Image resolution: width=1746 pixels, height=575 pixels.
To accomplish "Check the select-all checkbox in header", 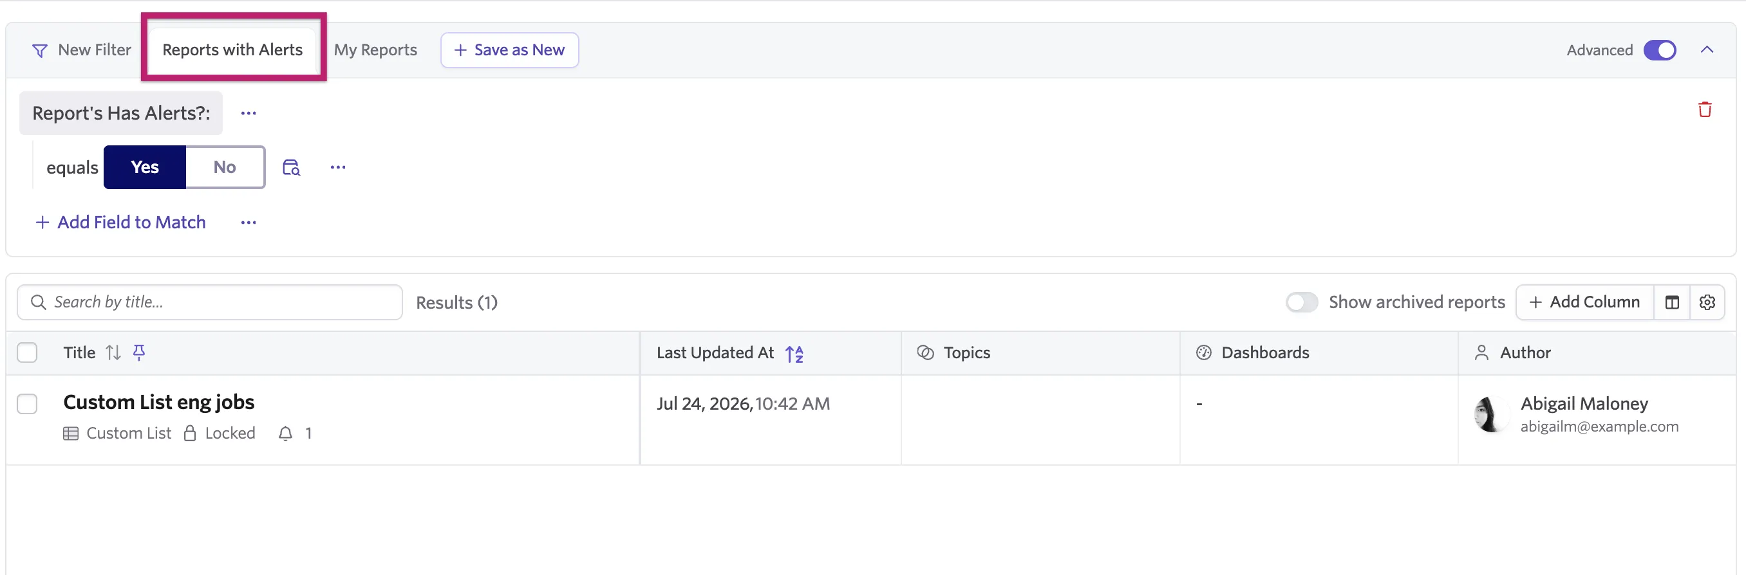I will click(27, 353).
